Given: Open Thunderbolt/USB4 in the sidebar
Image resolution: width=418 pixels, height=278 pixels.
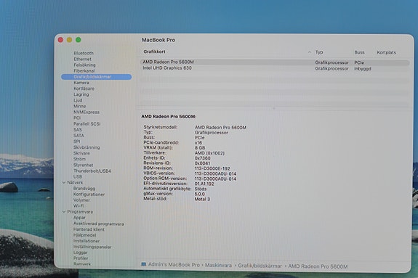Looking at the screenshot, I should click(92, 171).
